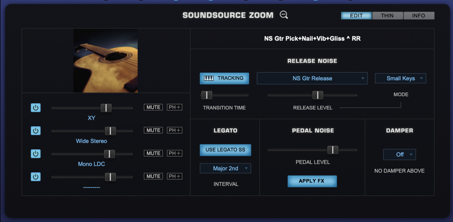453x222 pixels.
Task: Click the Apply FX button
Action: [x=312, y=181]
